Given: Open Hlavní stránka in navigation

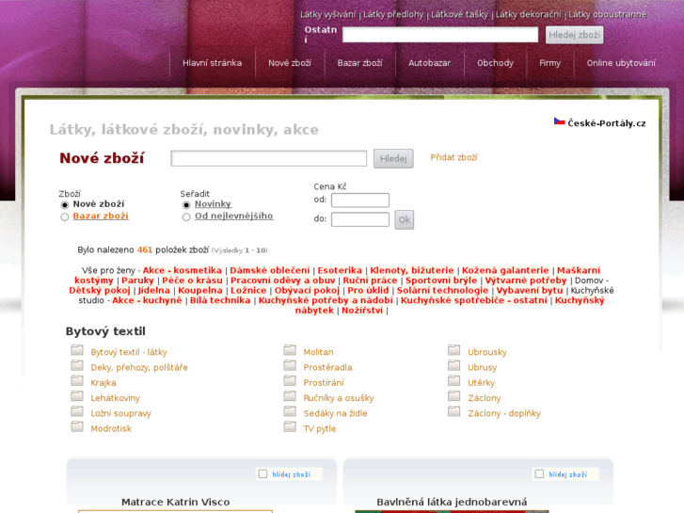Looking at the screenshot, I should pos(212,63).
